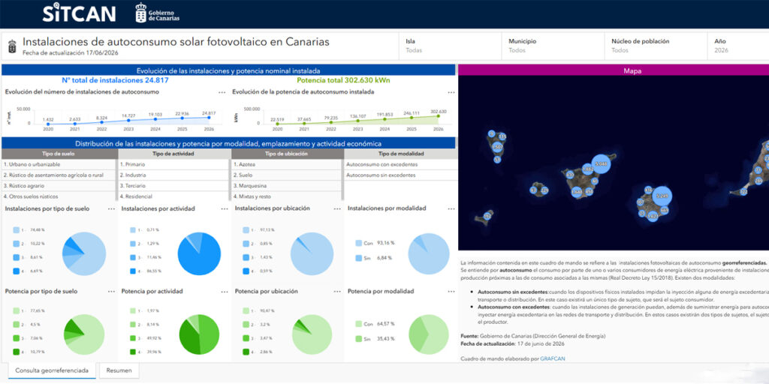Open options menu for Evolución de la potencia chart
The image size is (769, 384).
pos(451,92)
